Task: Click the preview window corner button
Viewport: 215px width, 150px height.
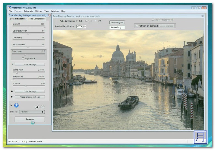Action: tap(202, 16)
